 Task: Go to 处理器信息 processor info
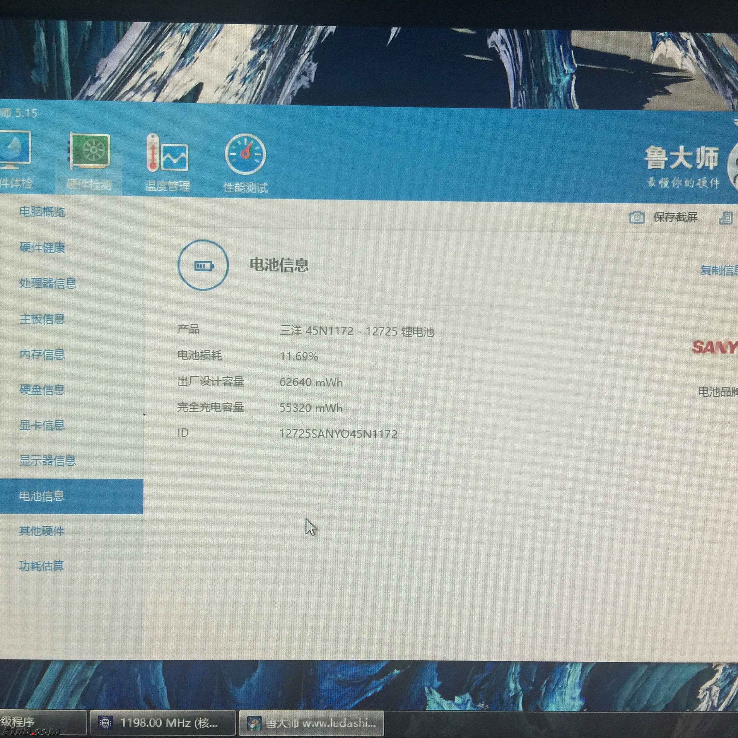[x=48, y=283]
